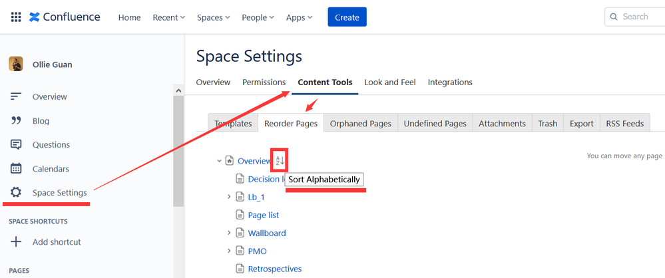Click the Overview sidebar icon

(x=16, y=96)
